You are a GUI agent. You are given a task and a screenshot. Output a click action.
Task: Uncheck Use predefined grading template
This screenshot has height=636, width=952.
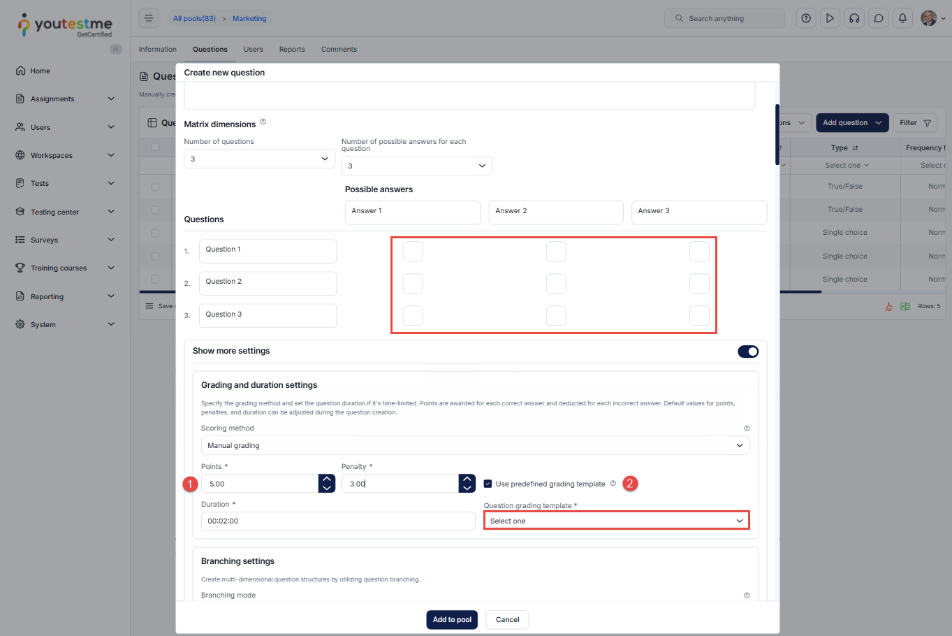coord(488,484)
